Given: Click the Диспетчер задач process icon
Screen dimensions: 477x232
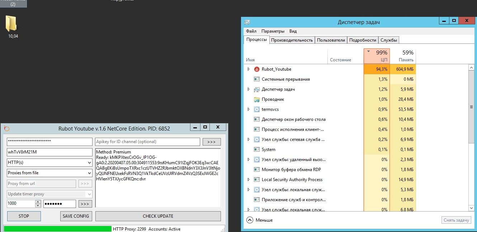Looking at the screenshot, I should tap(257, 89).
